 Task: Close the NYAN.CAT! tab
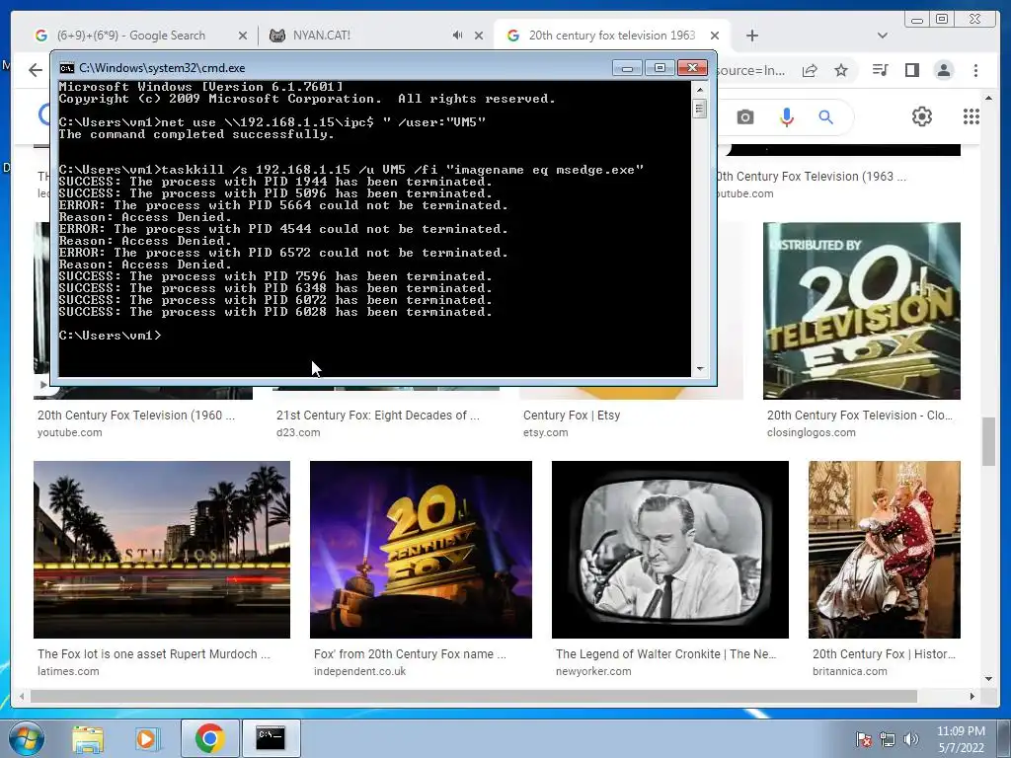point(479,36)
